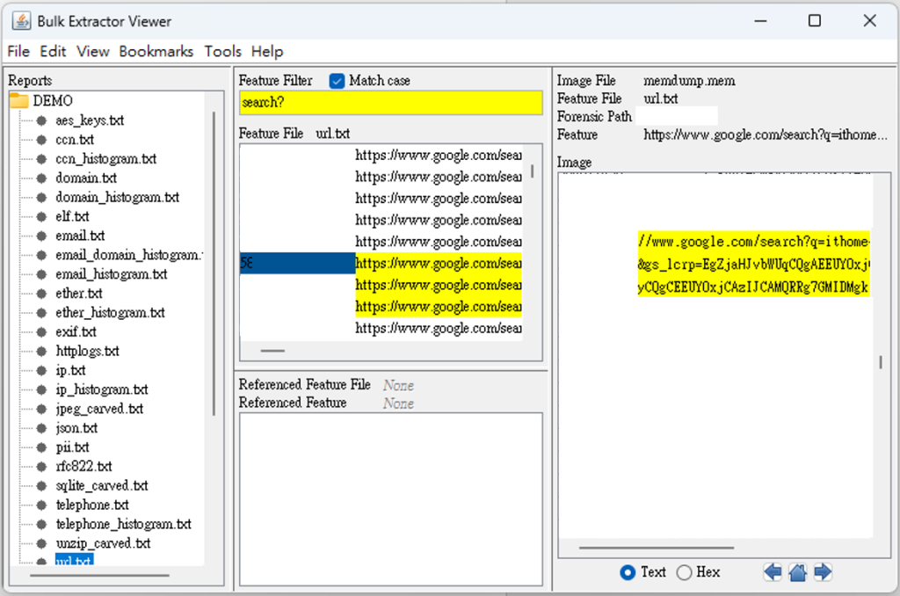Click the Forensic Path field
This screenshot has width=900, height=596.
tap(677, 117)
